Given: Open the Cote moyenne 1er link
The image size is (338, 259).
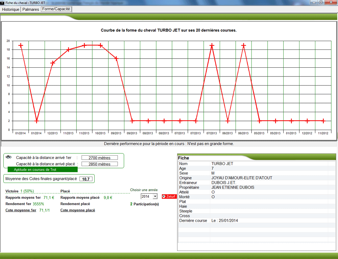Looking at the screenshot, I should point(21,210).
